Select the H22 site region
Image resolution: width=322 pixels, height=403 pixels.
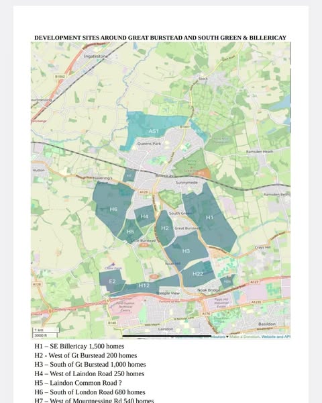point(198,274)
